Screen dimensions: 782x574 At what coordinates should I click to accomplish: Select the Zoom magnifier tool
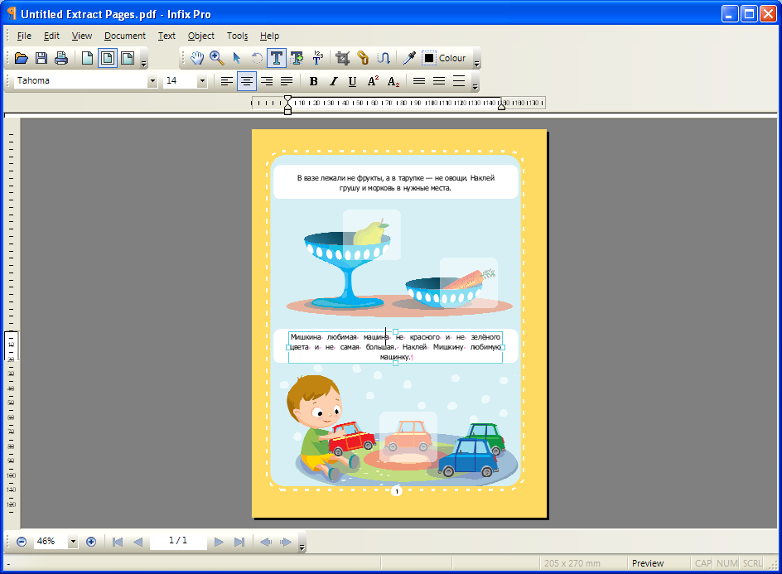tap(217, 58)
